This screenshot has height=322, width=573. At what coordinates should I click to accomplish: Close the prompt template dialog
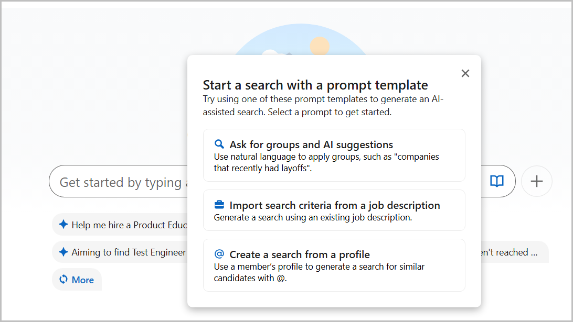pyautogui.click(x=465, y=73)
